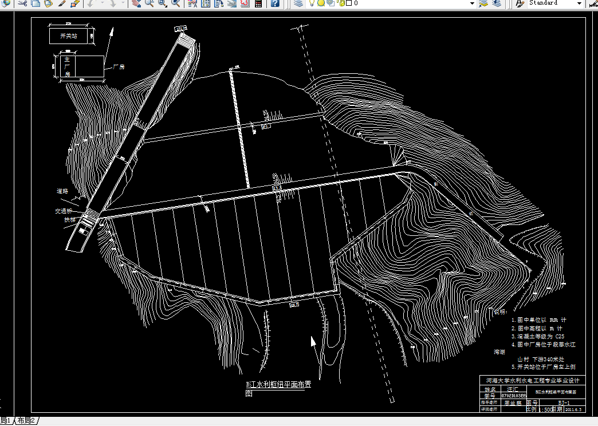Switch to the 布局2 layout tab
This screenshot has height=426, width=598.
(x=27, y=421)
